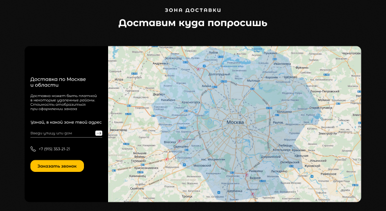Click 'Октябрьский' label on the map
This screenshot has width=386, height=211.
click(x=290, y=163)
